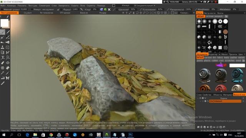Toggle the square checkbox next to Always
Viewport: 246px width, 138px height.
point(114,5)
